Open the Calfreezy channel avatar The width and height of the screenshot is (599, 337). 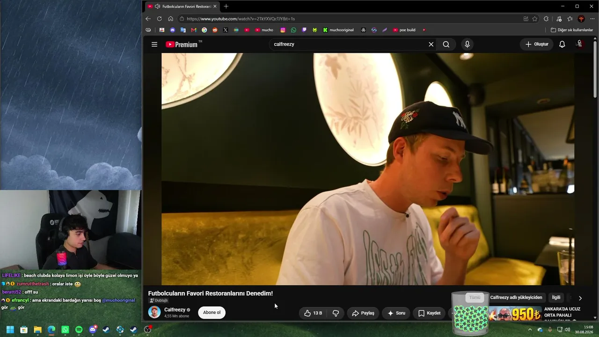tap(154, 312)
